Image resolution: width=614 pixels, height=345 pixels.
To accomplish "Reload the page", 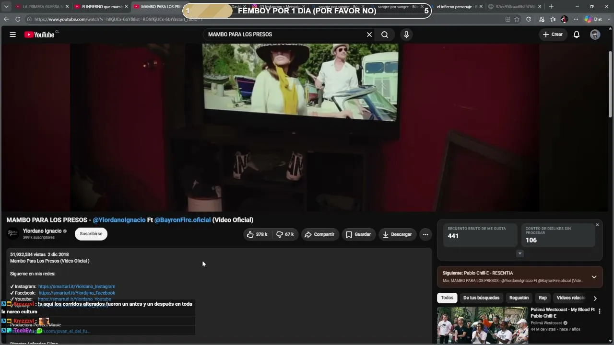I will click(x=18, y=19).
